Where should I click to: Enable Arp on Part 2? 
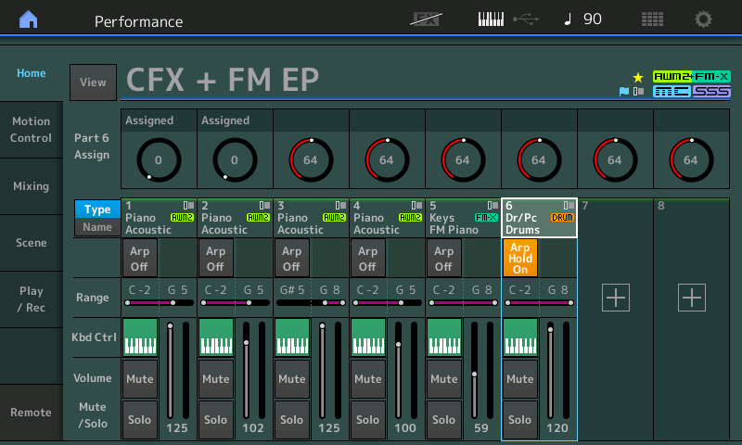point(215,258)
